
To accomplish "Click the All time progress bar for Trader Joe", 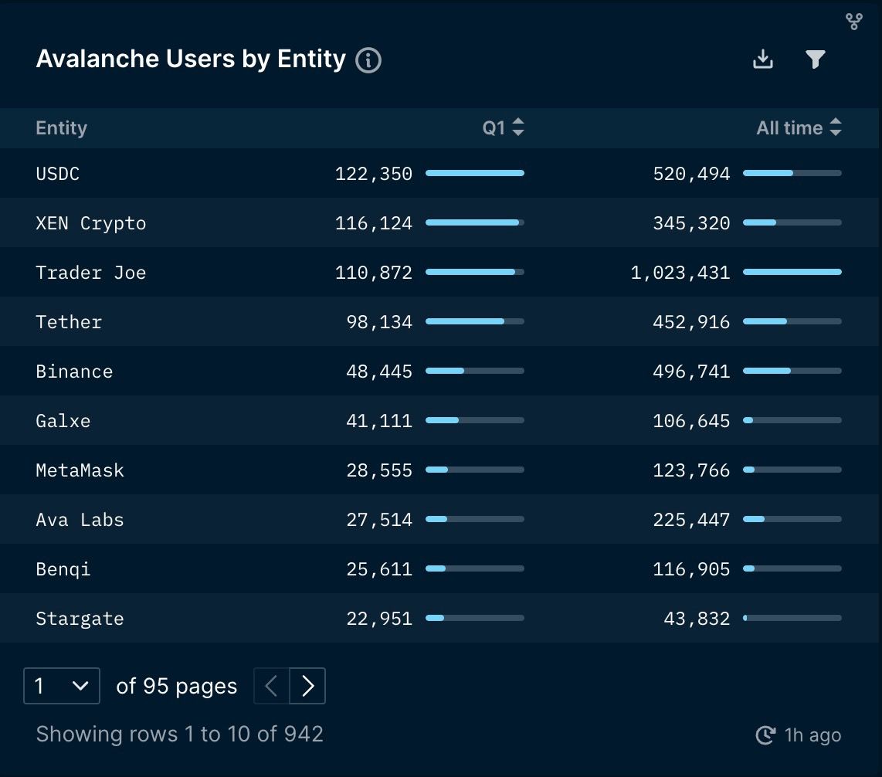I will (x=792, y=272).
